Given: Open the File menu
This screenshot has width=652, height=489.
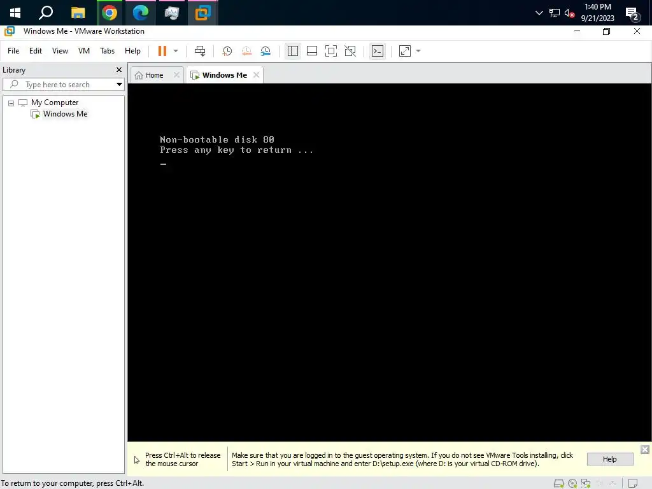Looking at the screenshot, I should click(x=13, y=51).
